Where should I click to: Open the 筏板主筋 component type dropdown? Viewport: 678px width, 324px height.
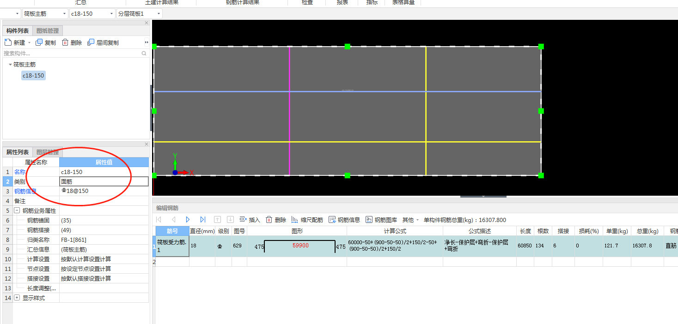[46, 14]
